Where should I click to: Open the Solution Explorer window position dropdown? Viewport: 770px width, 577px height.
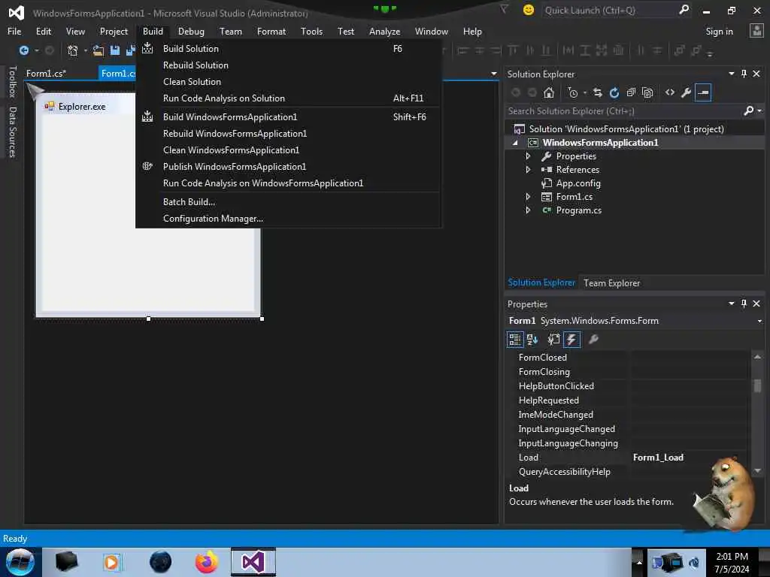(x=731, y=74)
